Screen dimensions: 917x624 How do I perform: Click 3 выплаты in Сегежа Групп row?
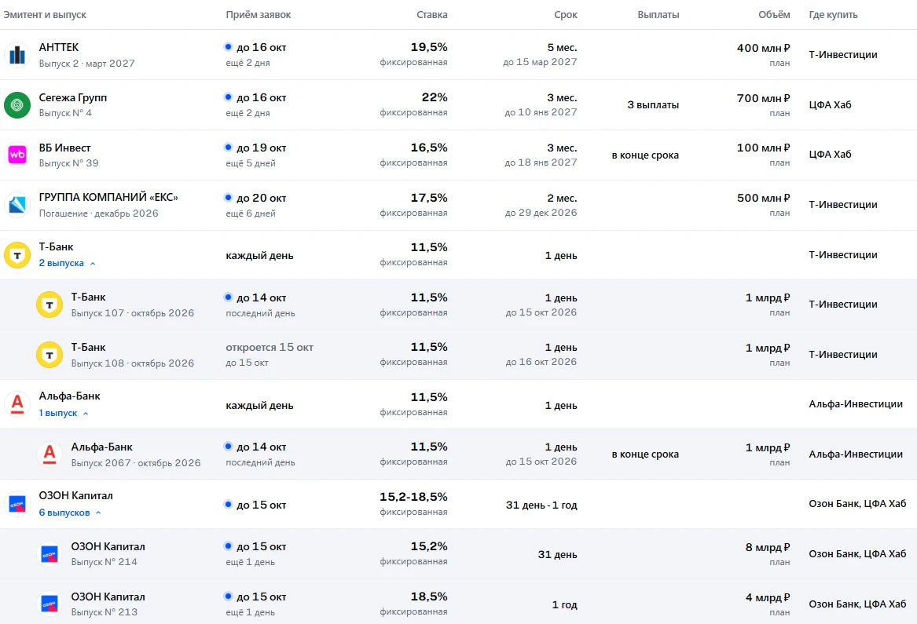[x=653, y=105]
